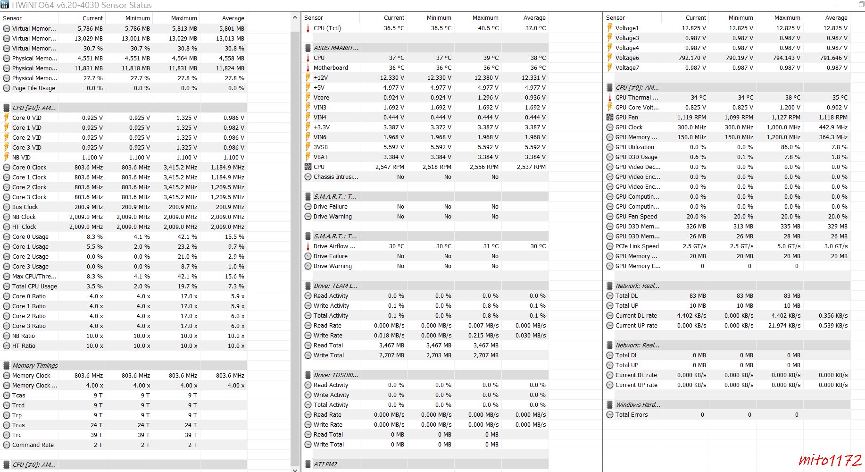Select the 3VSB voltage row
The width and height of the screenshot is (865, 472).
(425, 147)
